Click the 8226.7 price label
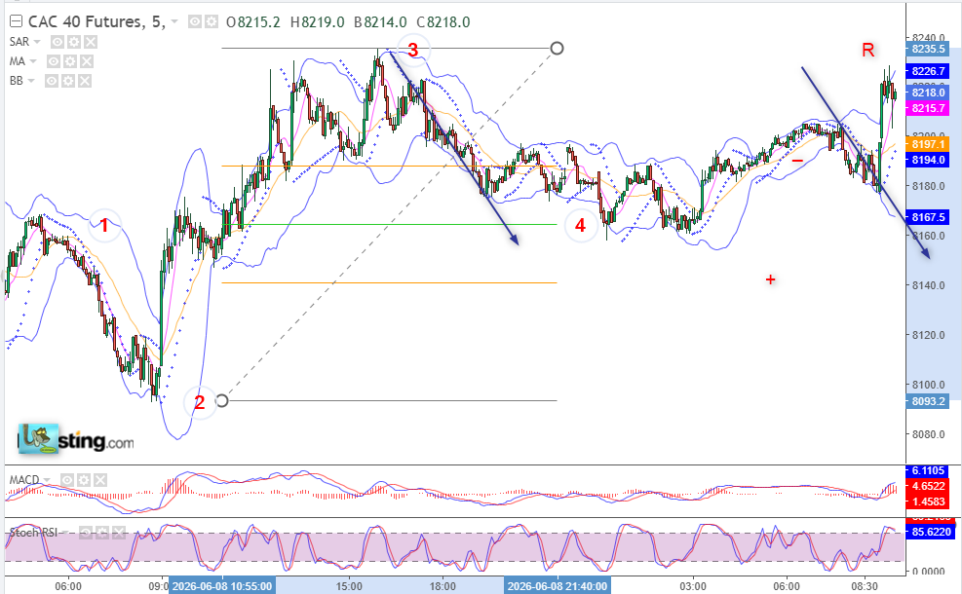962x594 pixels. 928,71
